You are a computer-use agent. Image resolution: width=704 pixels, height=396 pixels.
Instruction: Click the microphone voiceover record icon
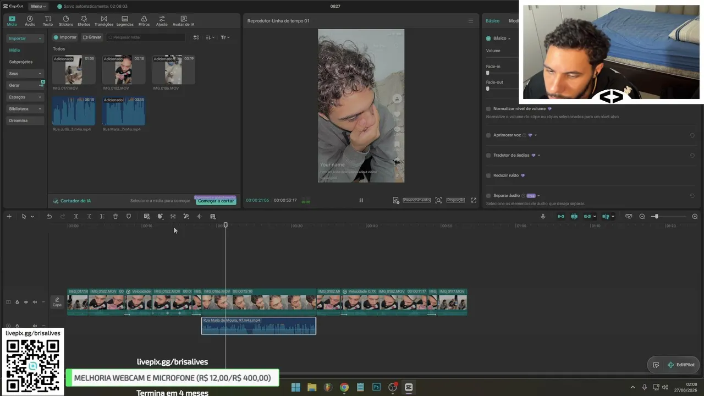click(x=543, y=216)
